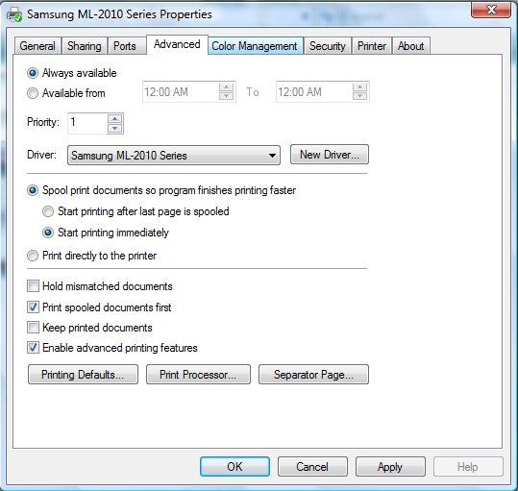Enable Hold mismatched documents
Image resolution: width=518 pixels, height=491 pixels.
click(x=99, y=286)
